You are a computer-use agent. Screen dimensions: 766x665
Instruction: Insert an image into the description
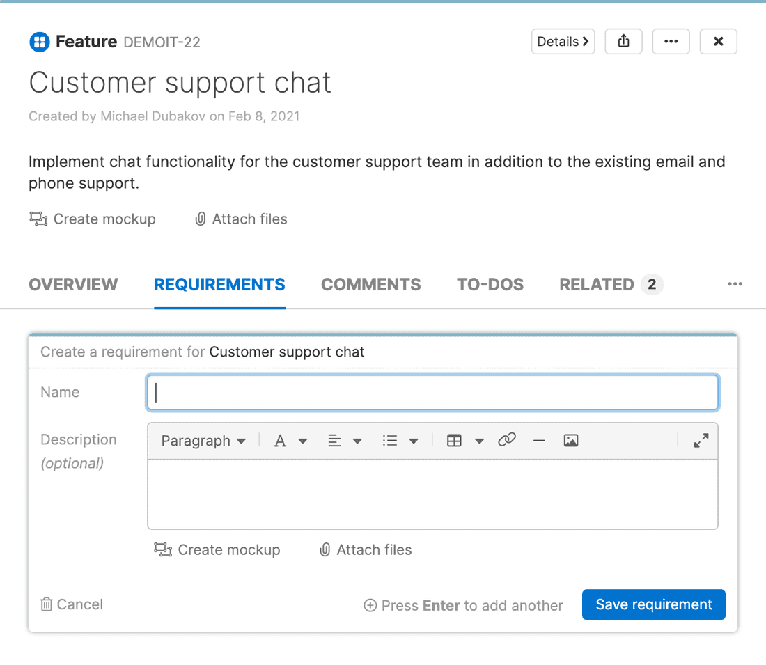tap(571, 440)
